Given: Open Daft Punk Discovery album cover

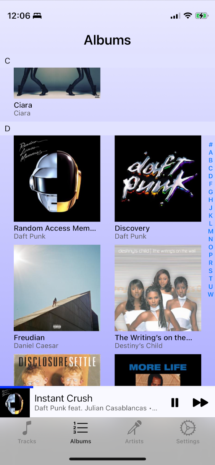Looking at the screenshot, I should (x=158, y=179).
